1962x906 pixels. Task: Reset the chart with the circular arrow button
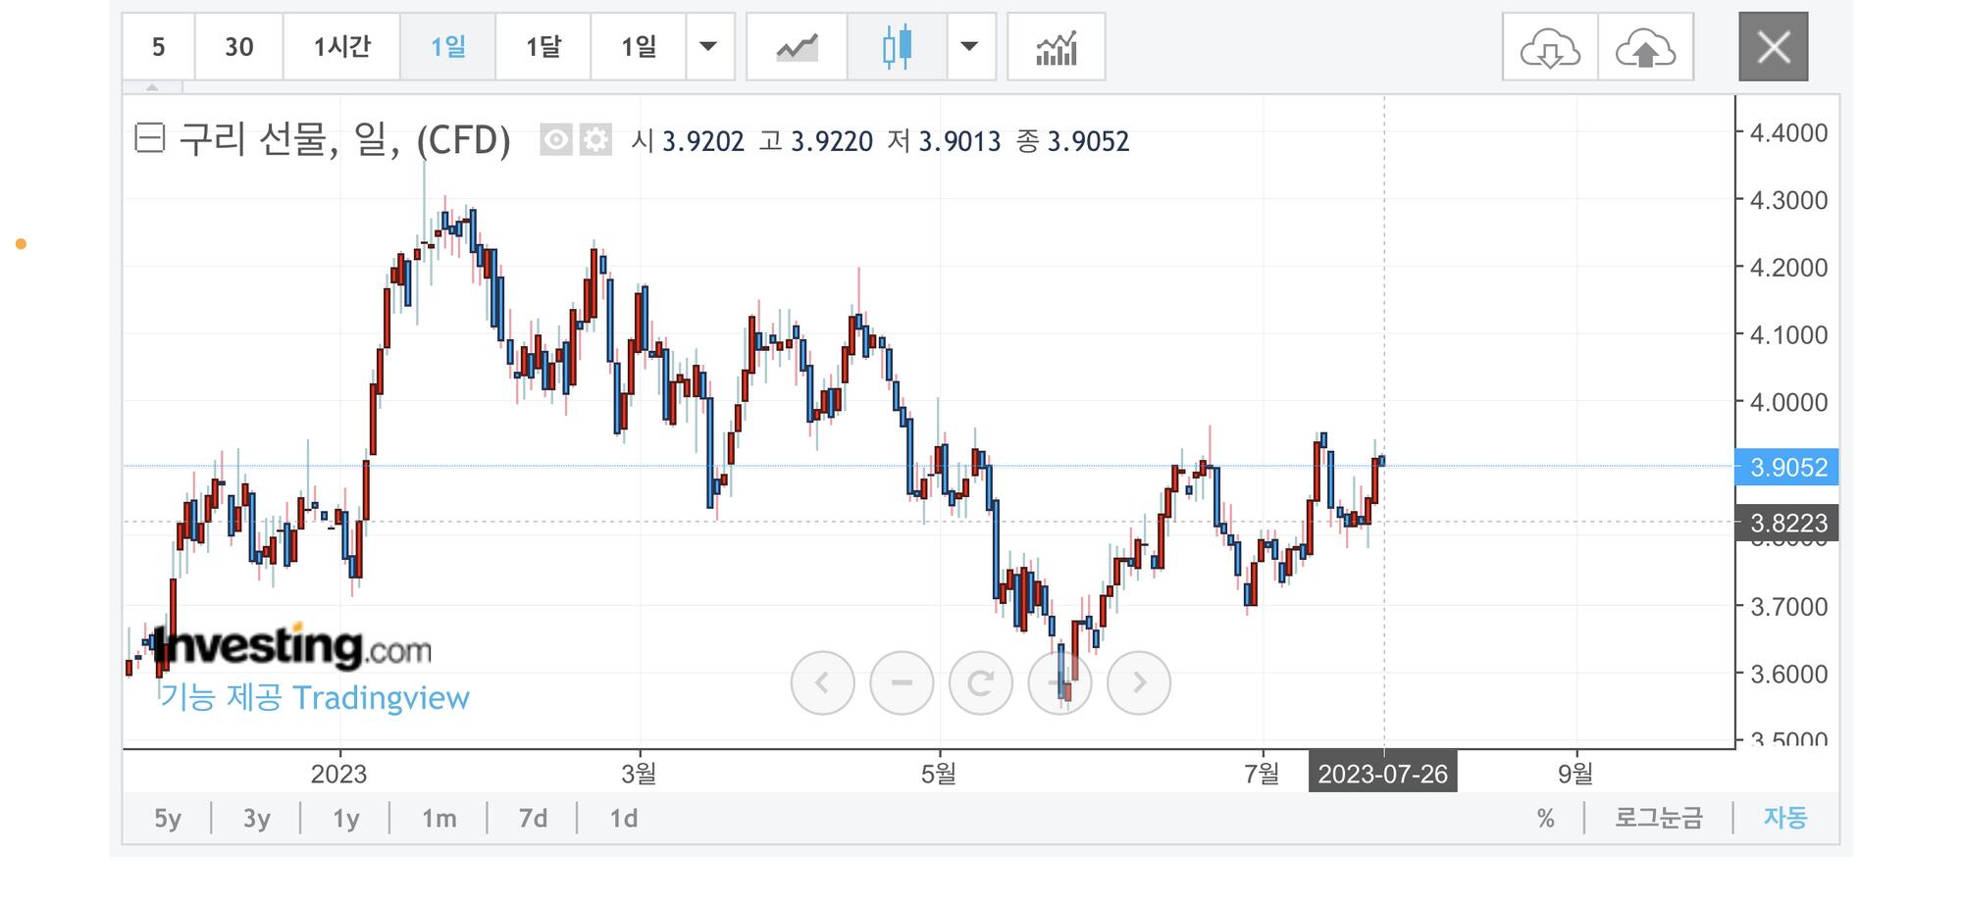(x=980, y=682)
